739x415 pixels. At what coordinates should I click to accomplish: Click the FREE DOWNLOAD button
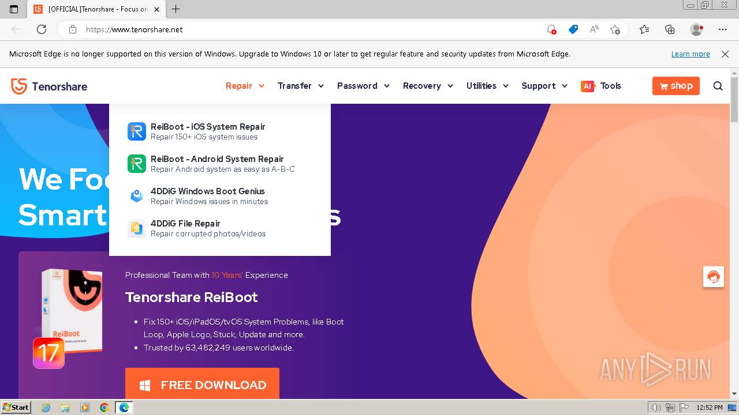[x=202, y=384]
